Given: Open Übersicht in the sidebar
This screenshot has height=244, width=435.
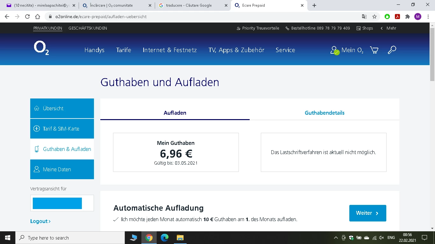Looking at the screenshot, I should point(62,108).
